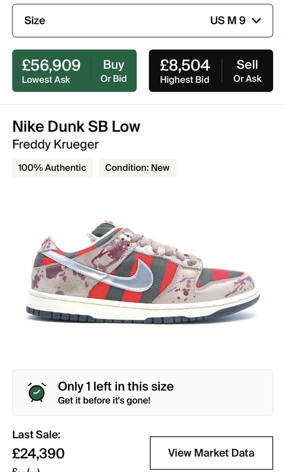Tap the Nike Dunk SB Low title
The height and width of the screenshot is (472, 285).
76,126
